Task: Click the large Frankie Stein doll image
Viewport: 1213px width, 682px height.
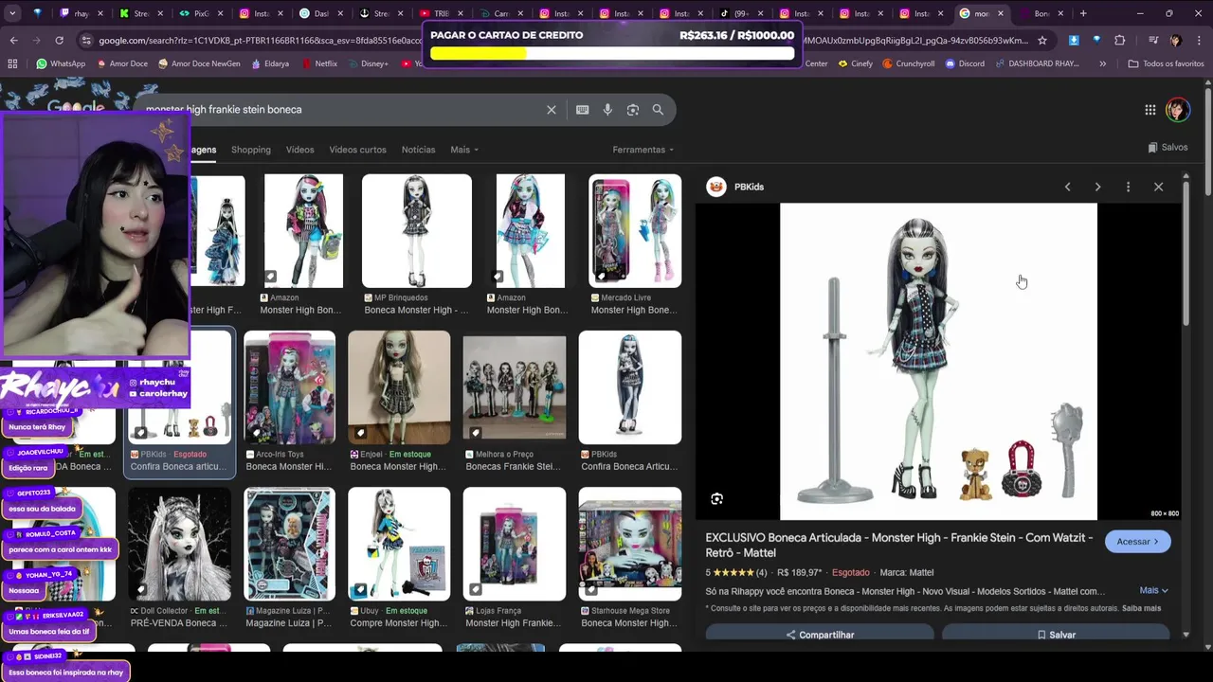Action: [938, 361]
